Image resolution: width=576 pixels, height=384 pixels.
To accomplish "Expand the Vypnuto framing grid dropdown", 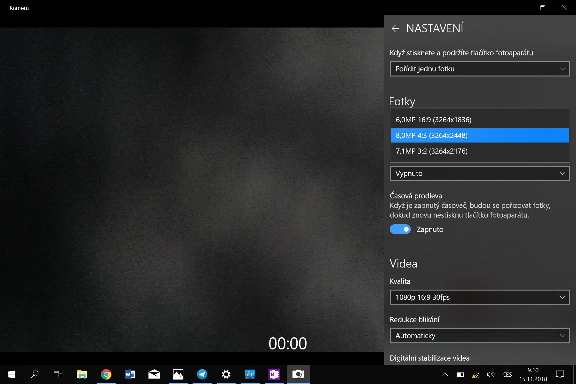I will 479,173.
